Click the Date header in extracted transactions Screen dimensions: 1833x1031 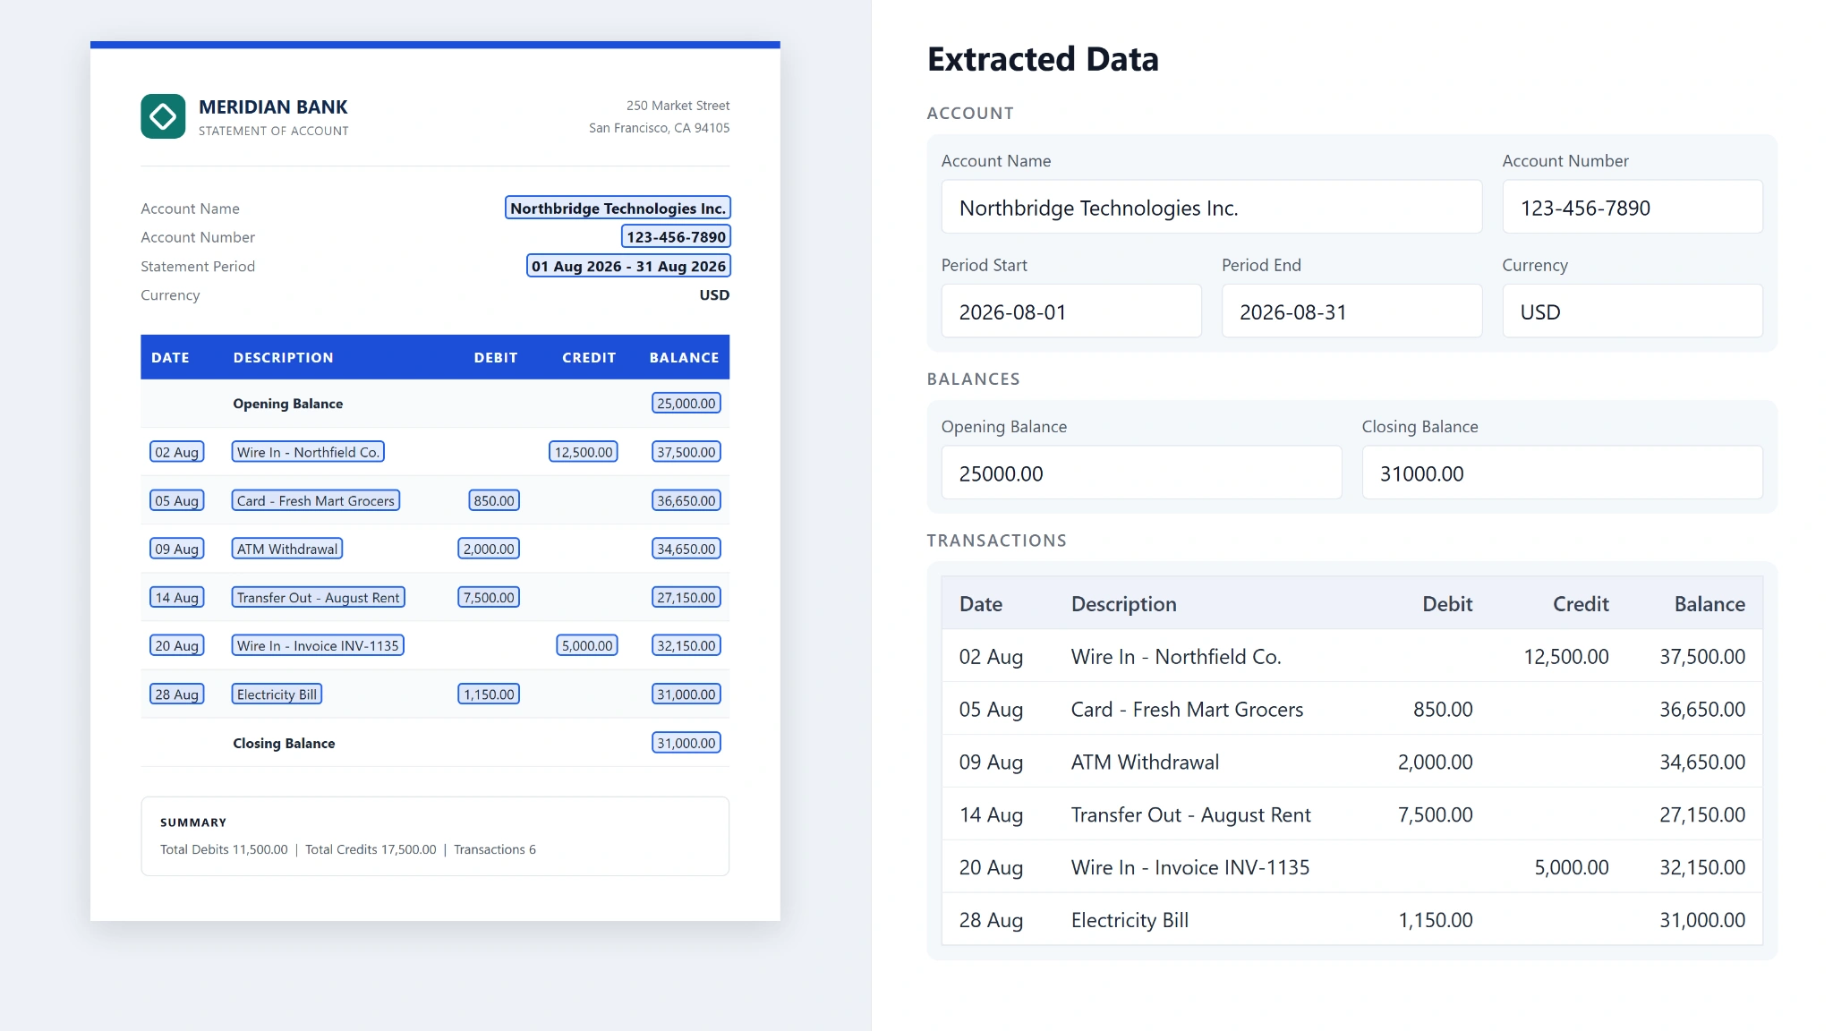pos(980,604)
